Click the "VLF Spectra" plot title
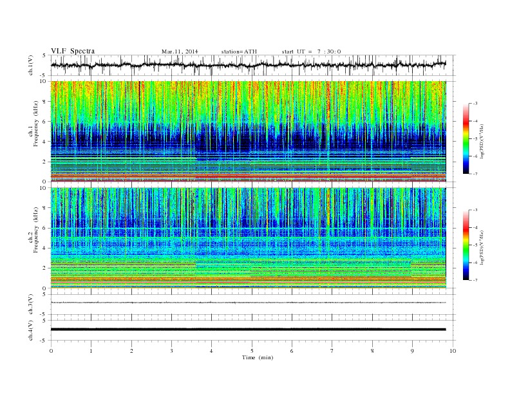Screen dimensions: 510x394 (x=73, y=51)
